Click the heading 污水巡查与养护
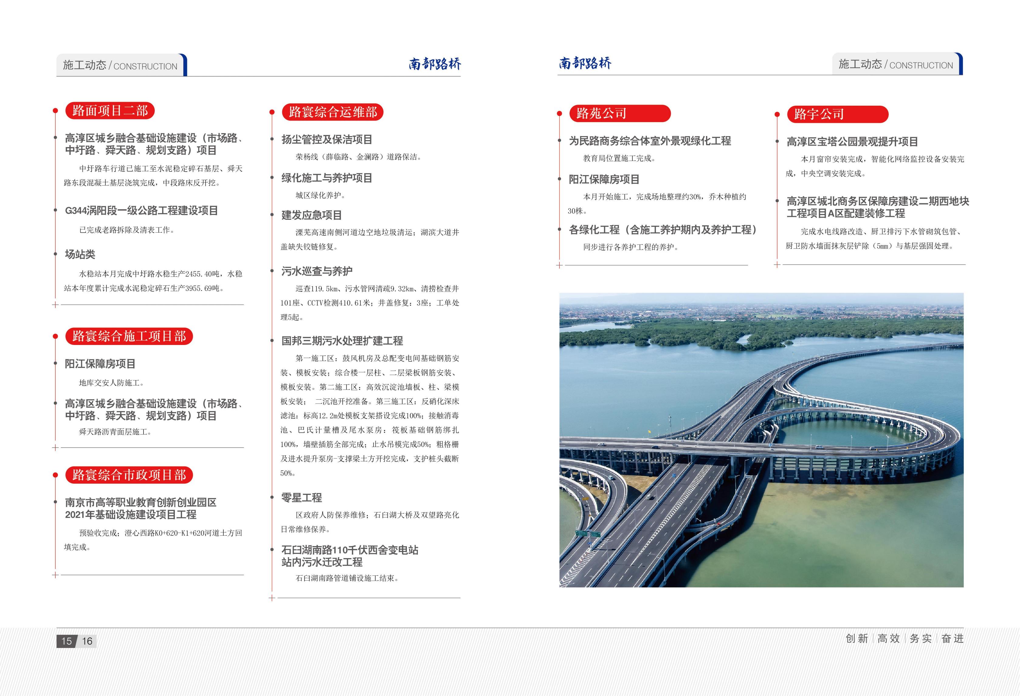The height and width of the screenshot is (696, 1020). coord(317,271)
